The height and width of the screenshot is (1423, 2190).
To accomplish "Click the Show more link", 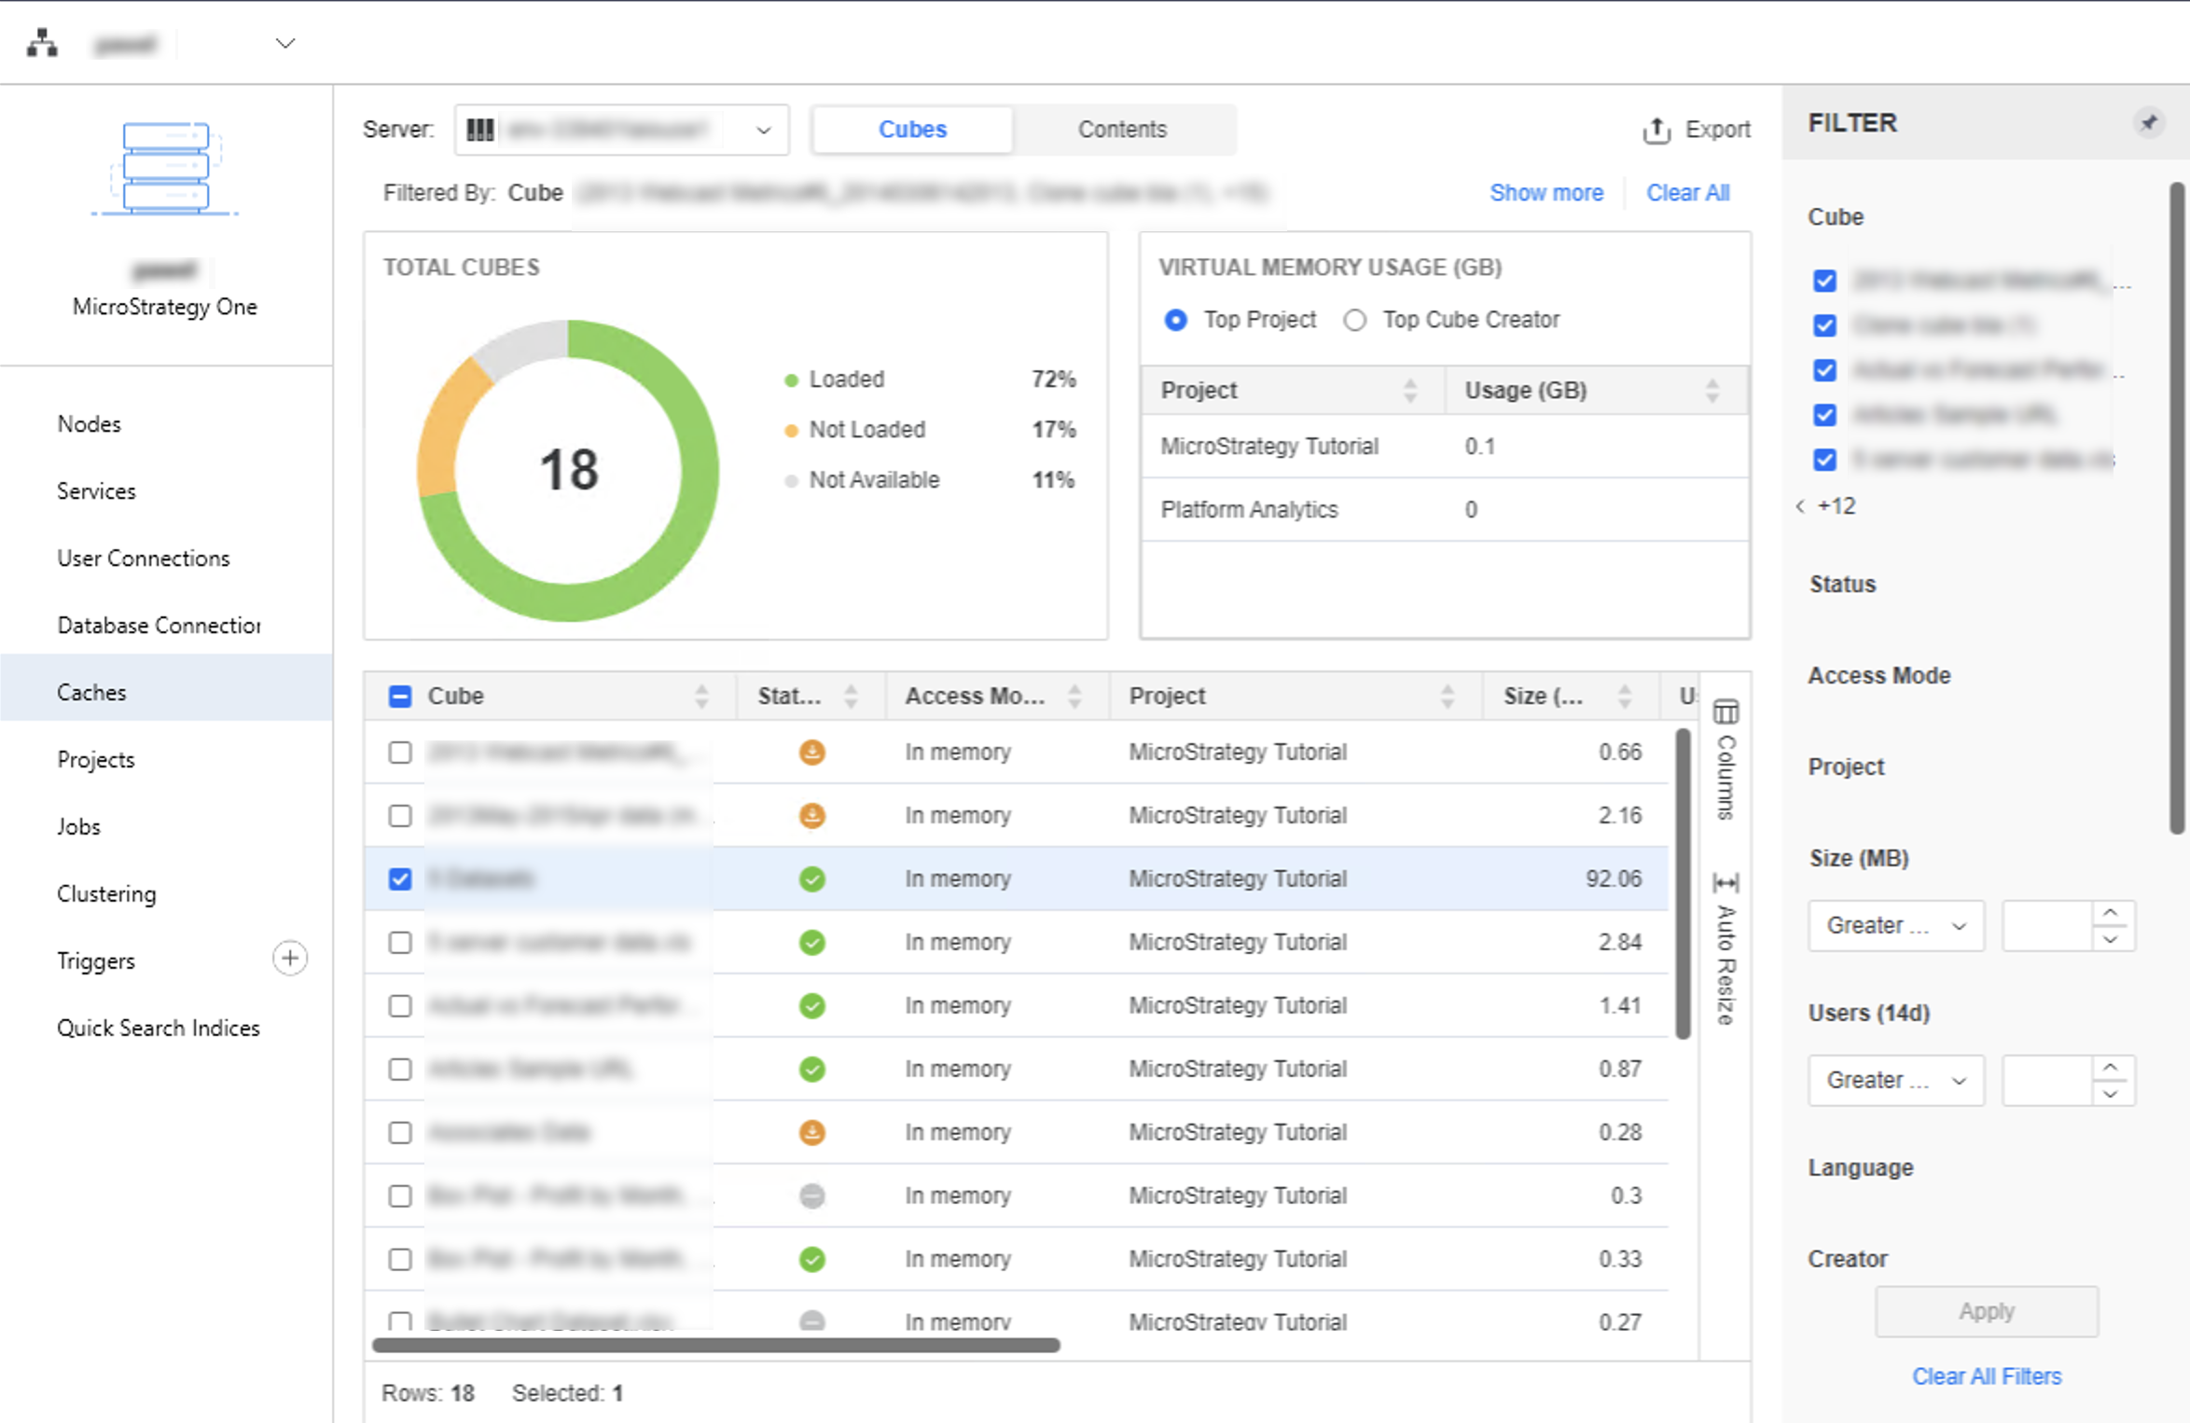I will point(1545,192).
